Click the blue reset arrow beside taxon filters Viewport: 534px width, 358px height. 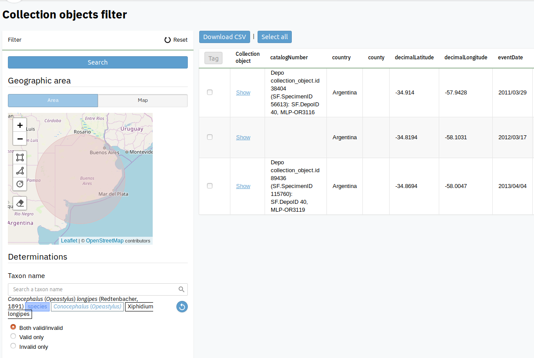pyautogui.click(x=182, y=306)
